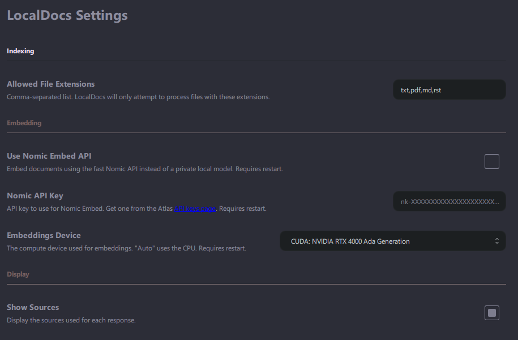This screenshot has width=518, height=340.
Task: Click inside the nk-XXXX placeholder box
Action: (x=449, y=201)
